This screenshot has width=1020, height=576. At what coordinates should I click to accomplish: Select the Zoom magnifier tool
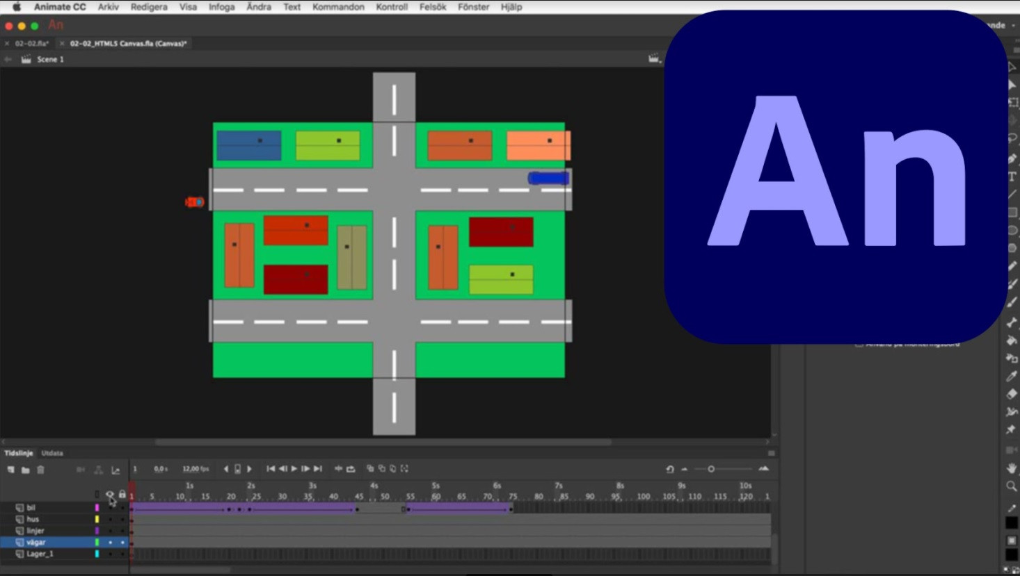click(x=1012, y=486)
